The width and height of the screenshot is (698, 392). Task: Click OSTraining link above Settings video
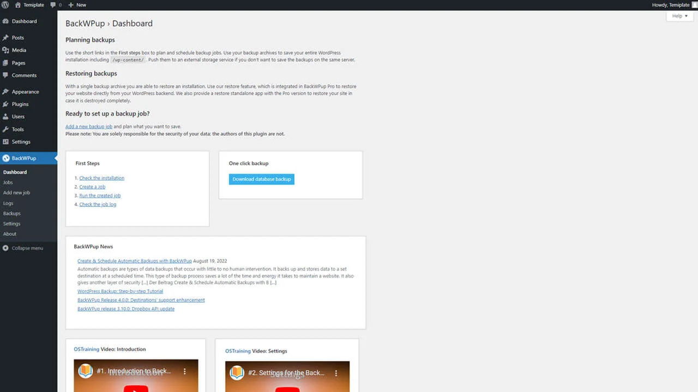pos(238,351)
